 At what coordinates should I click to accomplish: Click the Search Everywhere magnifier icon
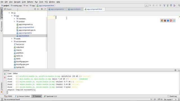point(179,5)
